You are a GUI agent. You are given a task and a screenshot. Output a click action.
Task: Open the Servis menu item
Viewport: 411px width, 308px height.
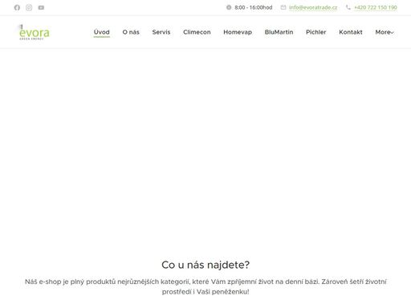[x=161, y=32]
